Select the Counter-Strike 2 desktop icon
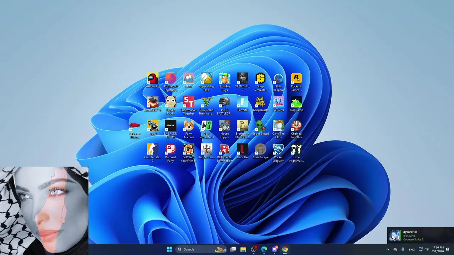The height and width of the screenshot is (255, 454). click(153, 153)
